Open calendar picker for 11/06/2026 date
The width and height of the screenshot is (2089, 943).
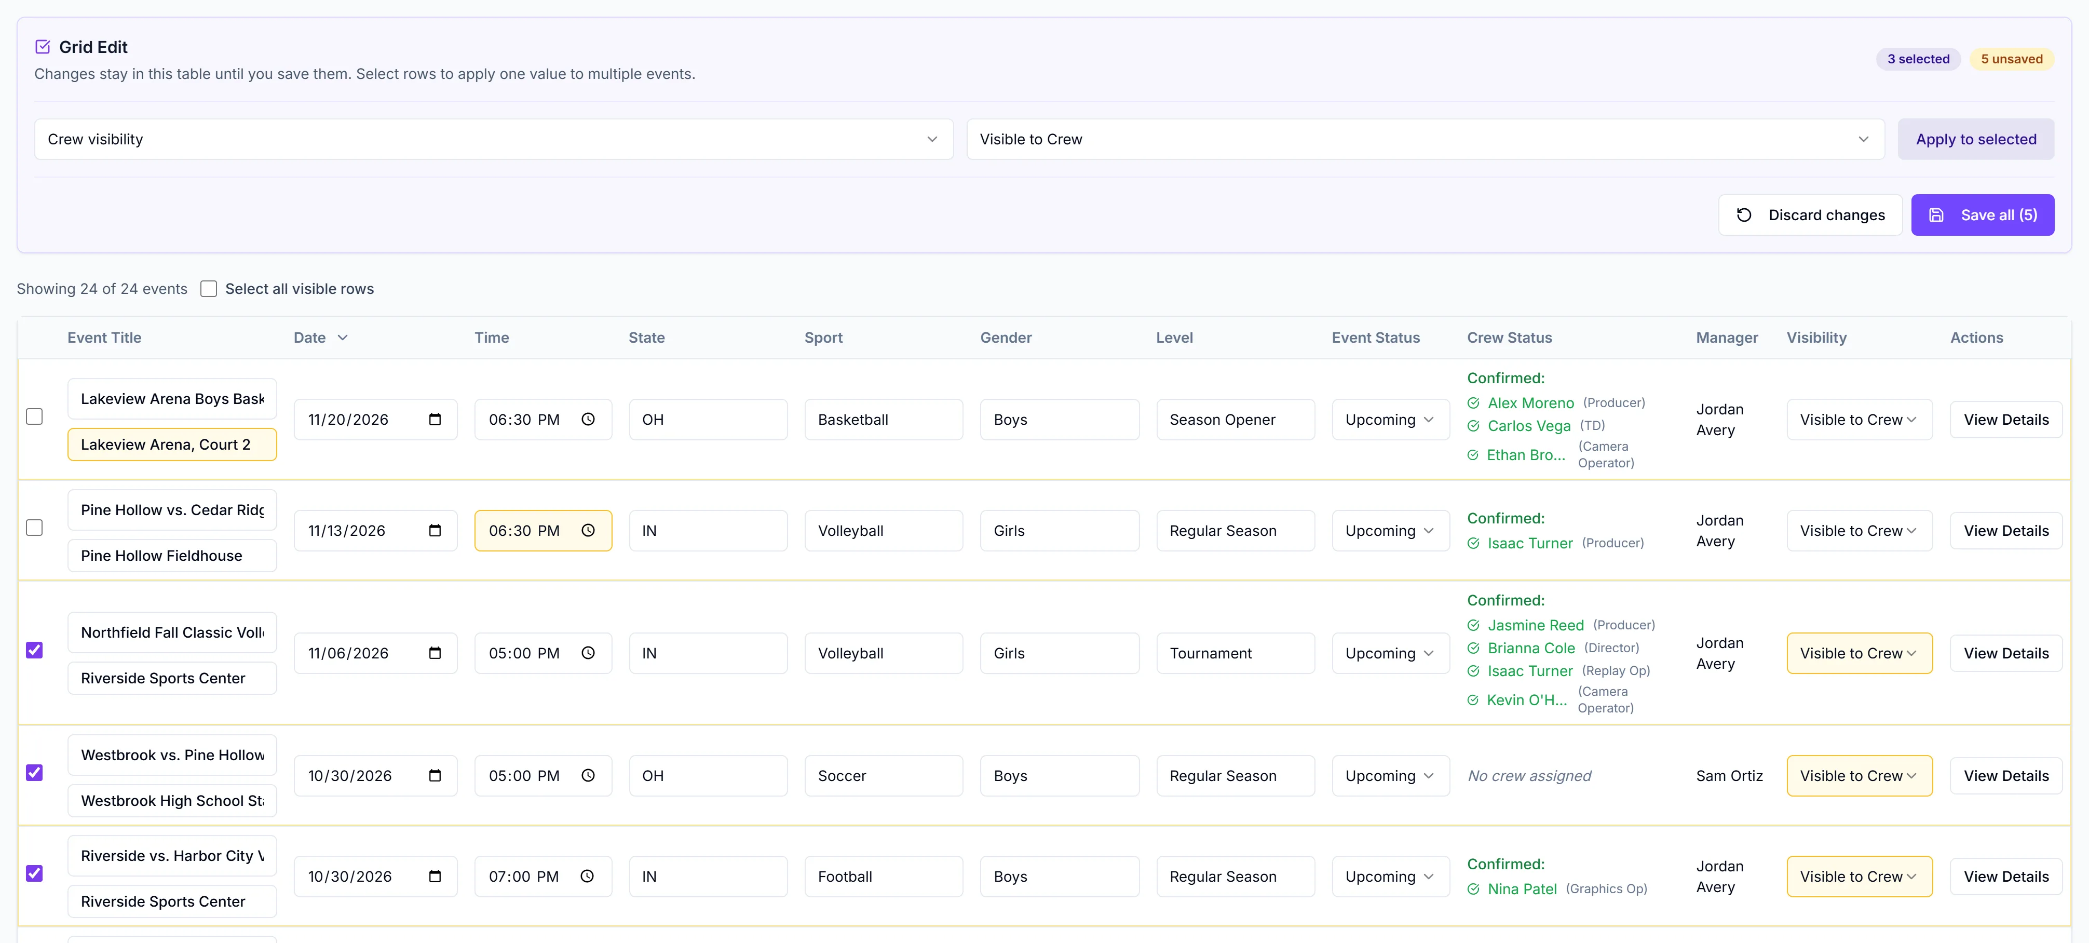click(x=435, y=653)
